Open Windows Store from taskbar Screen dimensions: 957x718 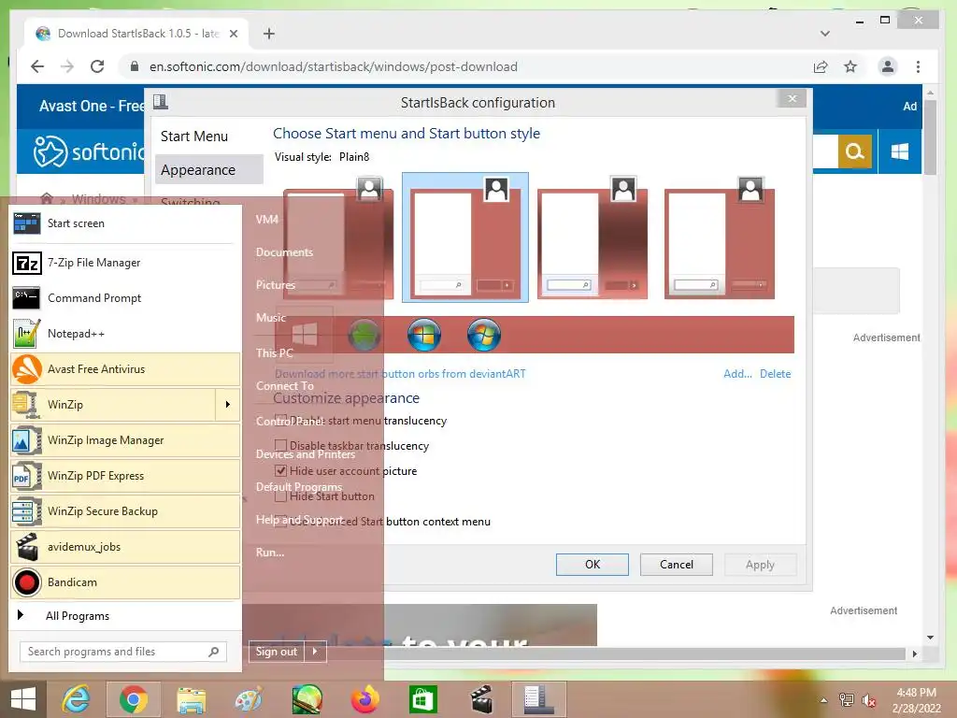pyautogui.click(x=423, y=699)
